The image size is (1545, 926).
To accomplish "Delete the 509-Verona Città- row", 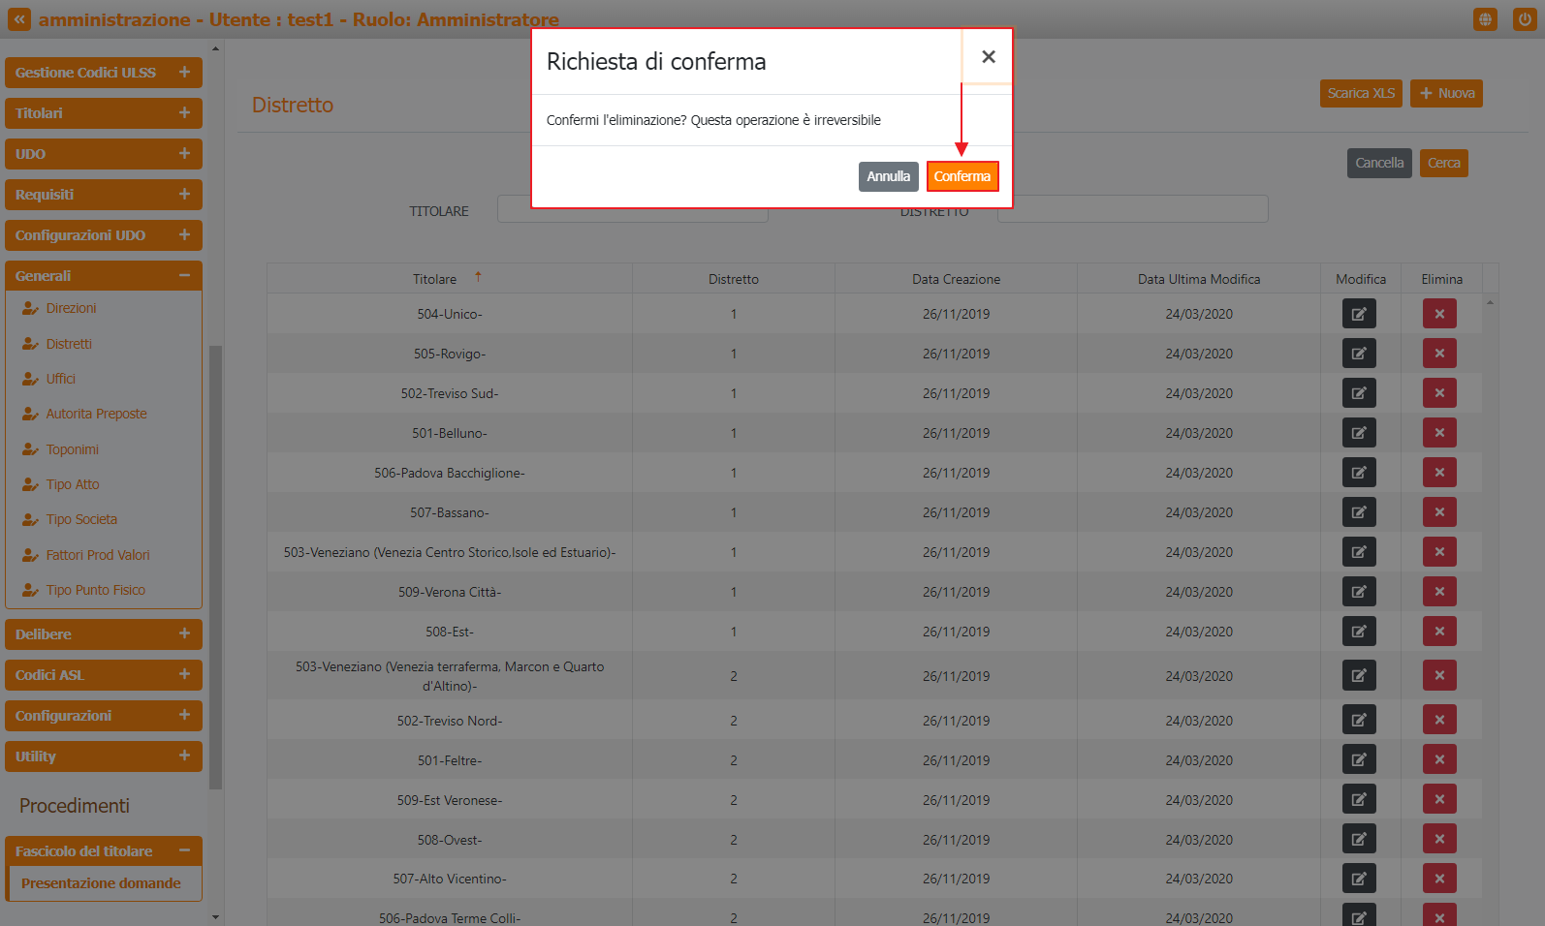I will (x=1439, y=592).
